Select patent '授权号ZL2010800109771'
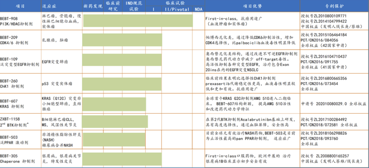This screenshot has height=168, width=369. click(324, 16)
